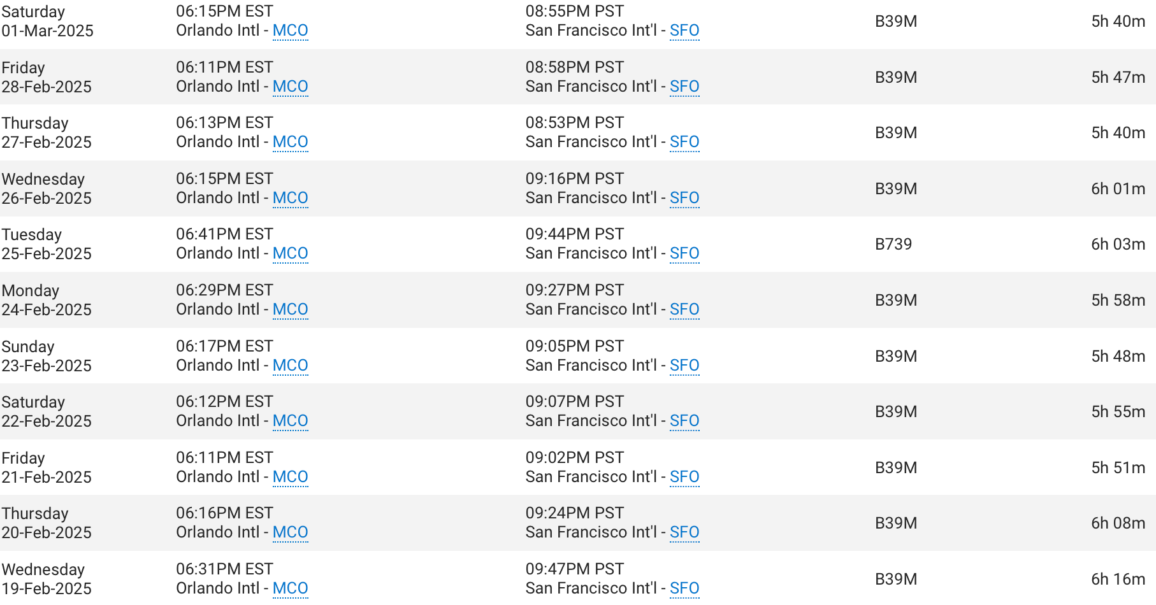Screen dimensions: 1156x605
Task: Click SFO link for Sunday 23-Feb-2025
Action: pos(684,366)
